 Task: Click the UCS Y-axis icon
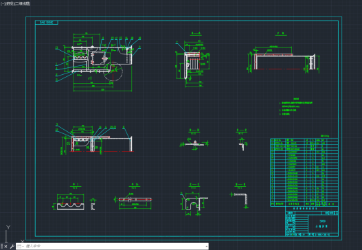[x=8, y=227]
